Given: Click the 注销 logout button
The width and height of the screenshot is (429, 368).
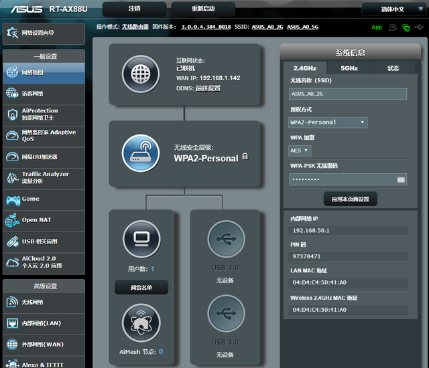Looking at the screenshot, I should pos(134,9).
